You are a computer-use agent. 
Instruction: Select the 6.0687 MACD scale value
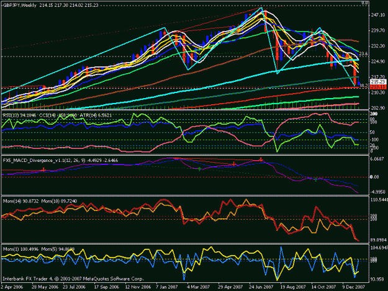pyautogui.click(x=377, y=159)
